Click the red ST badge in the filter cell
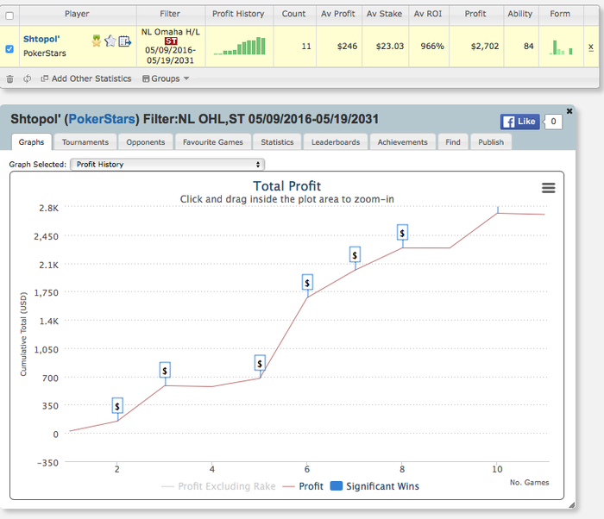The image size is (604, 519). point(171,41)
